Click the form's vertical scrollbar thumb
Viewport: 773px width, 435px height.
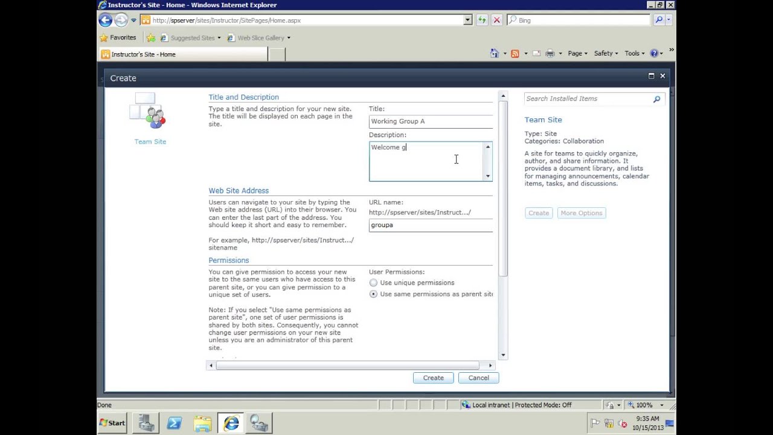point(503,188)
